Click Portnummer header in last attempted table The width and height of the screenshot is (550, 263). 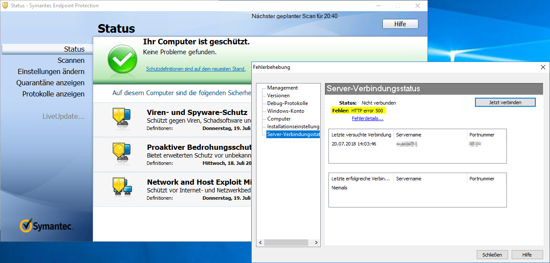pyautogui.click(x=487, y=135)
